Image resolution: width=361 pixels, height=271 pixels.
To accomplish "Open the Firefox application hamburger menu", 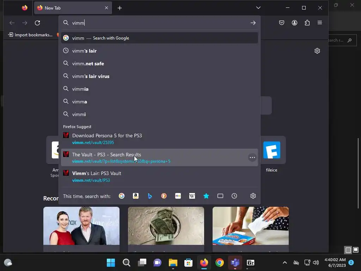I will [x=320, y=23].
